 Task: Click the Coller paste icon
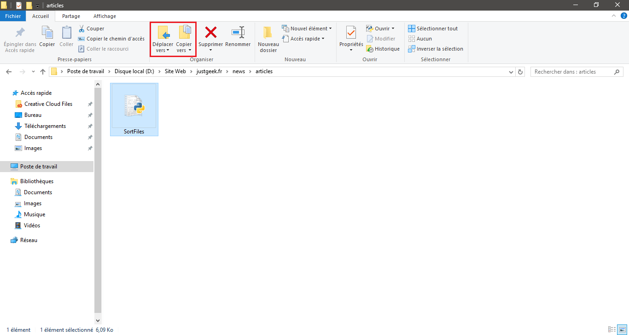pos(66,33)
